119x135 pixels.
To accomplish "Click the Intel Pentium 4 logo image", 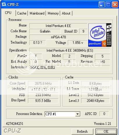I will tap(100, 35).
